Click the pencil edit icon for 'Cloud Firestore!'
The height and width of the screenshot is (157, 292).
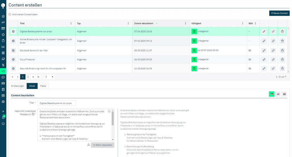point(264,60)
